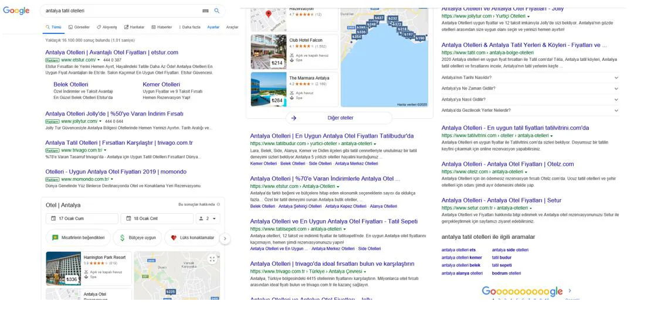Expand arrow beside tatilsepeti.com URL
The height and width of the screenshot is (322, 647).
coord(344,229)
